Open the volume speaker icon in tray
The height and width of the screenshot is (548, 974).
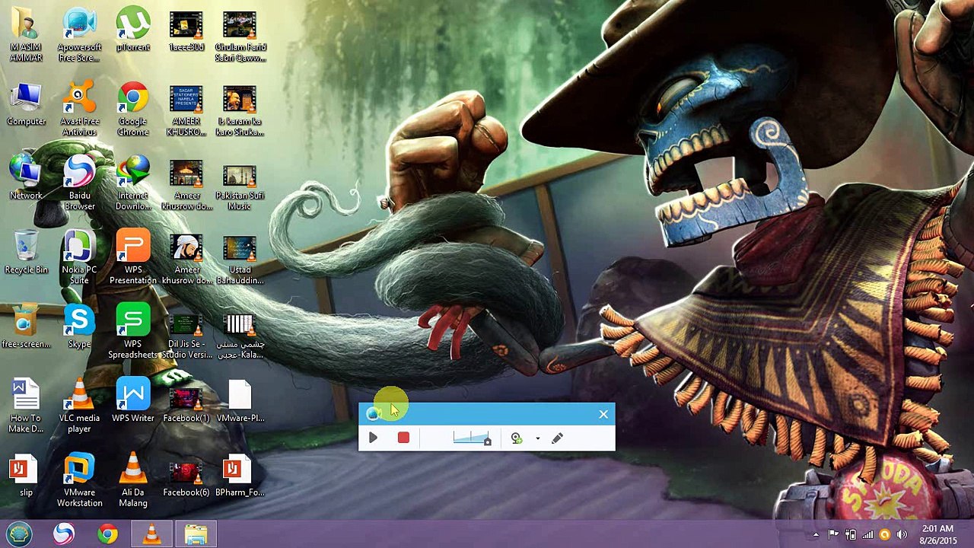point(902,534)
